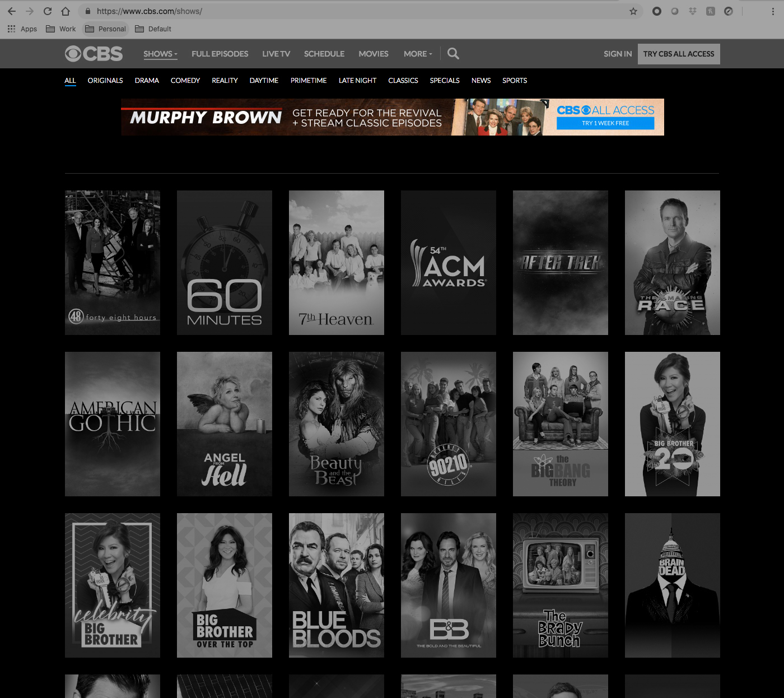Reload the page with refresh icon
This screenshot has height=698, width=784.
click(x=48, y=11)
